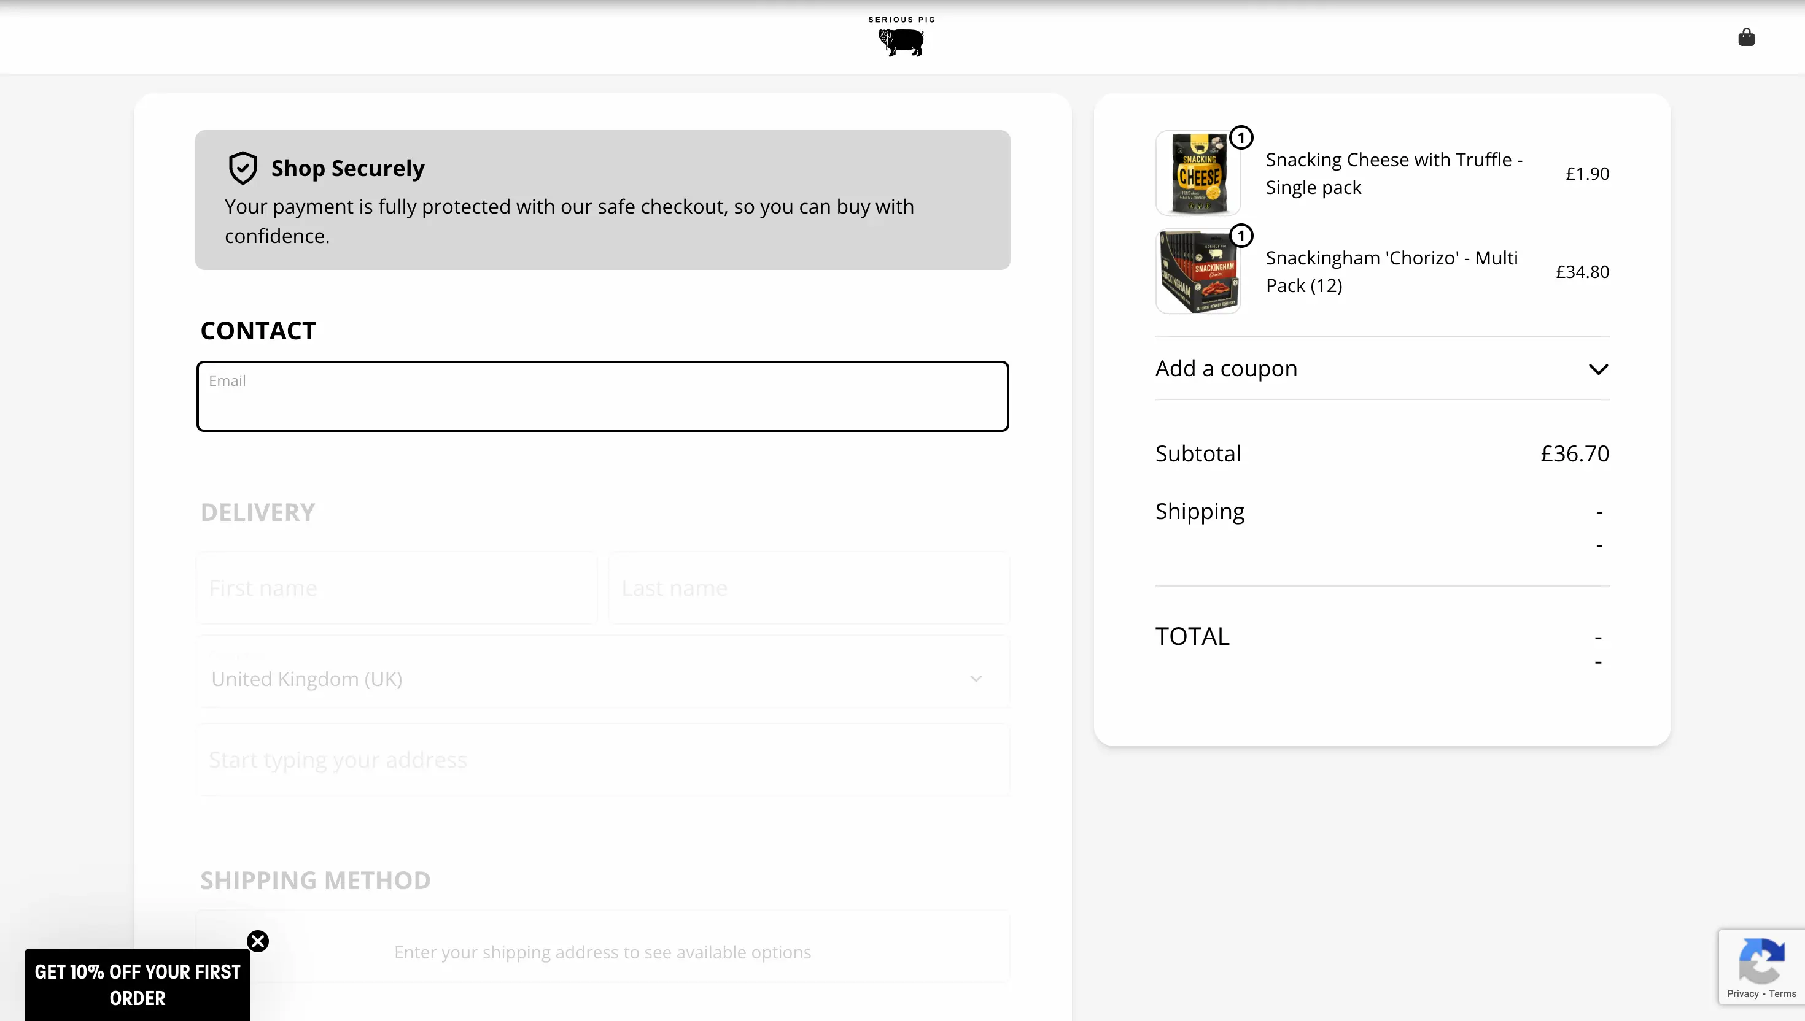The height and width of the screenshot is (1021, 1805).
Task: Click the Add a coupon label
Action: click(1226, 368)
